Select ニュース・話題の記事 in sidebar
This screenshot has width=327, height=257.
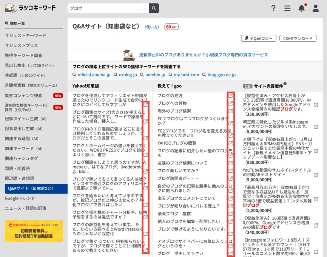pos(25,208)
